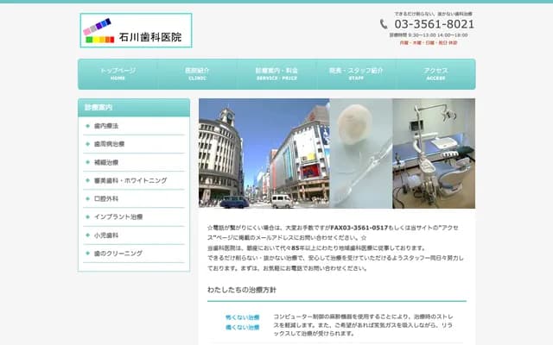
Task: Click the わたしたちの治療方針 heading
Action: point(242,290)
